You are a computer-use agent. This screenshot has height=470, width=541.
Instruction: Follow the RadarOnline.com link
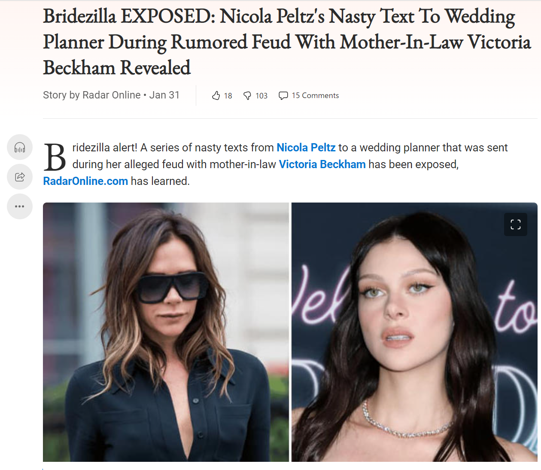[x=85, y=181]
